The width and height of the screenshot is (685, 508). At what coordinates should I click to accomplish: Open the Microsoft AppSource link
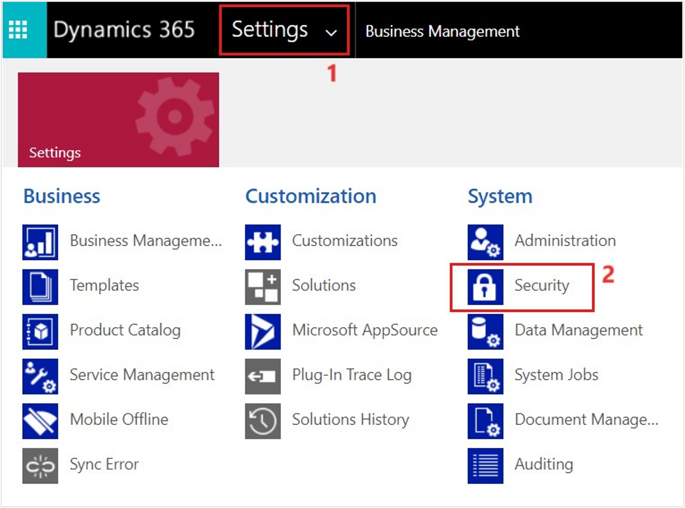click(x=365, y=330)
